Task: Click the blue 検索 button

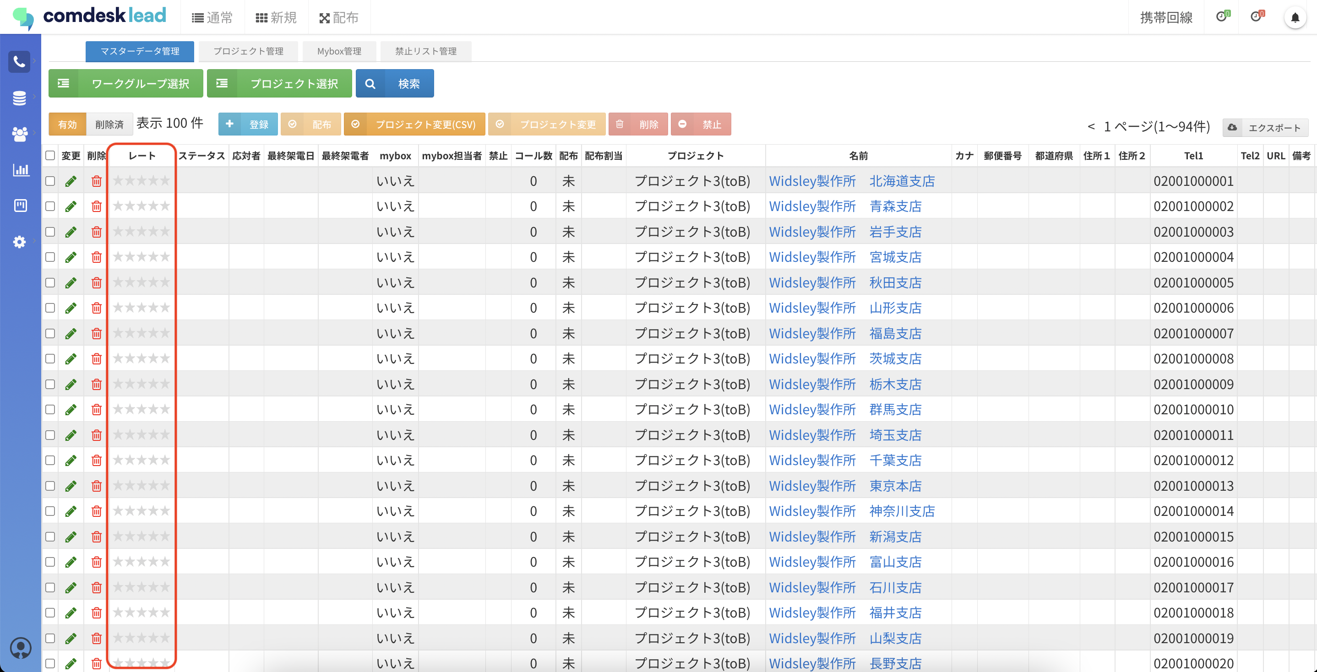Action: pos(395,83)
